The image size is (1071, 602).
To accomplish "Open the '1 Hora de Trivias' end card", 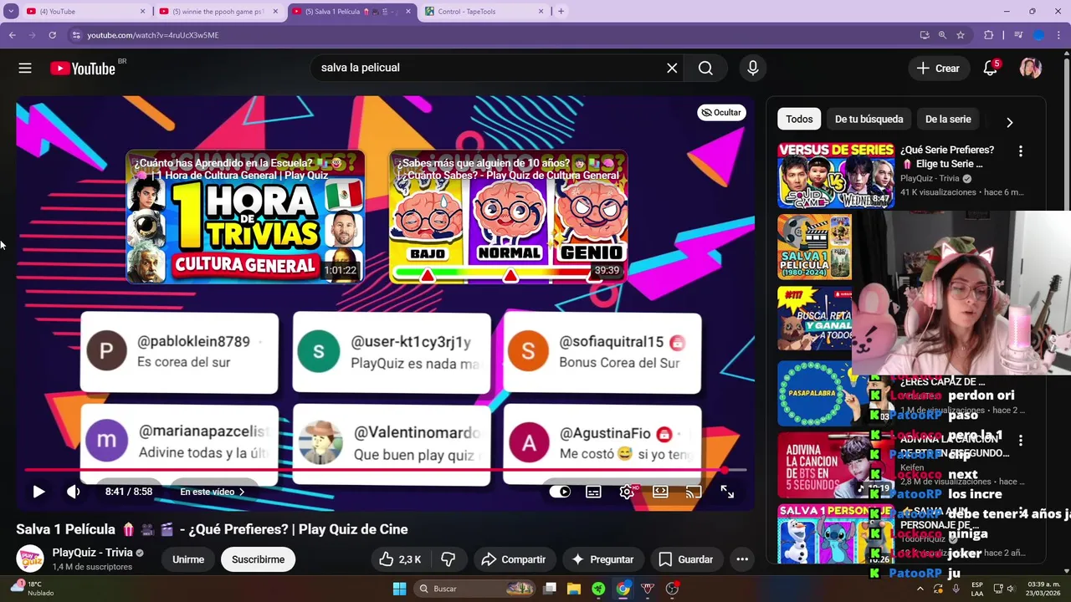I will coord(245,217).
